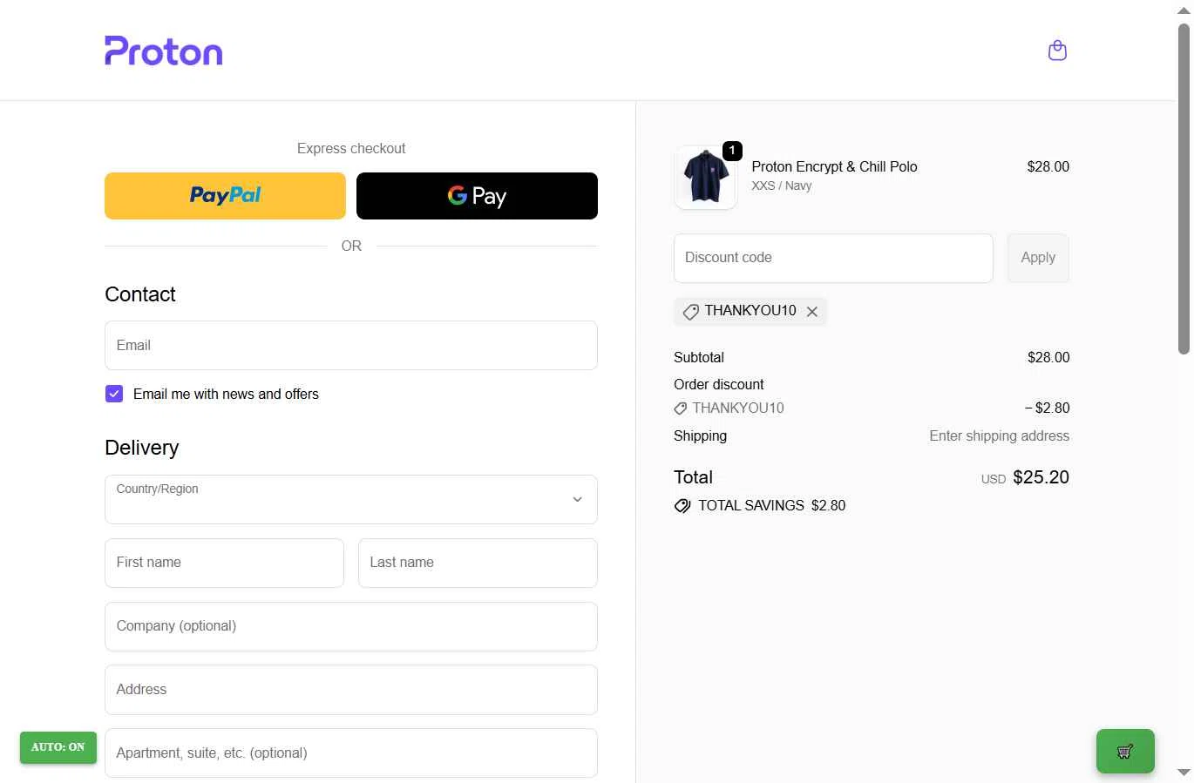Click into the Email field
The width and height of the screenshot is (1194, 783).
tap(351, 345)
